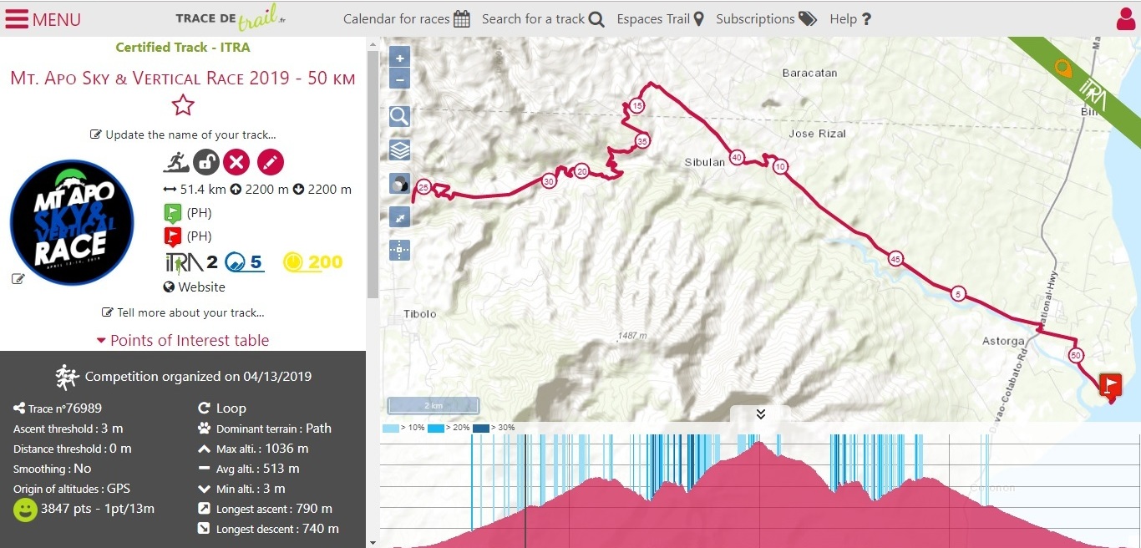1141x548 pixels.
Task: Click kilometer marker 40 on the route
Action: (737, 157)
